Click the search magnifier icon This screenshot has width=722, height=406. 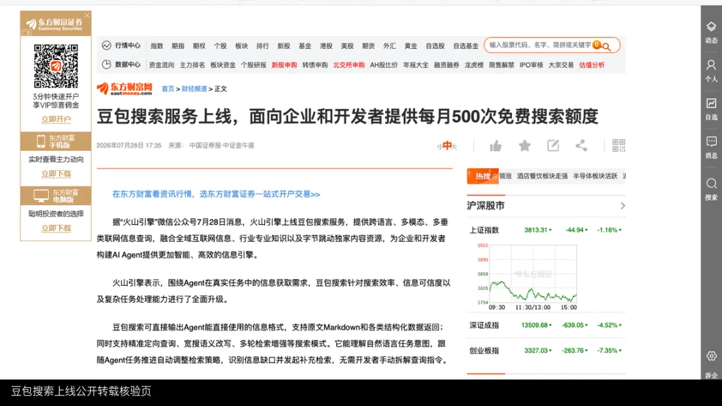tap(606, 47)
